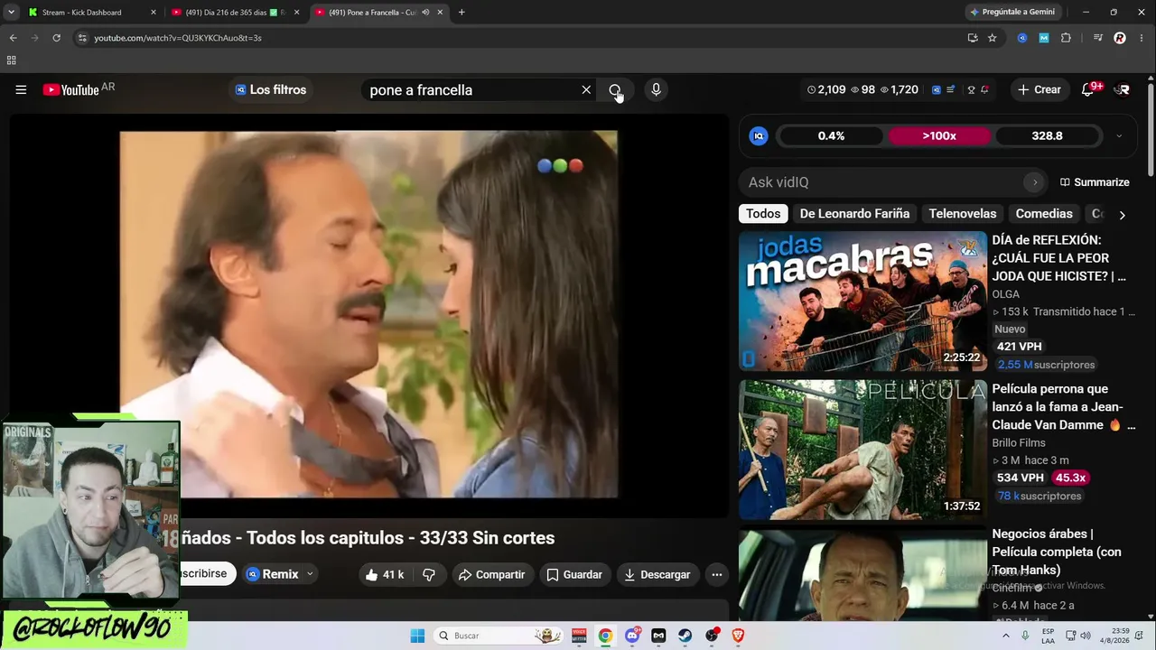
Task: Open the Van Damme película thumbnail
Action: click(862, 450)
